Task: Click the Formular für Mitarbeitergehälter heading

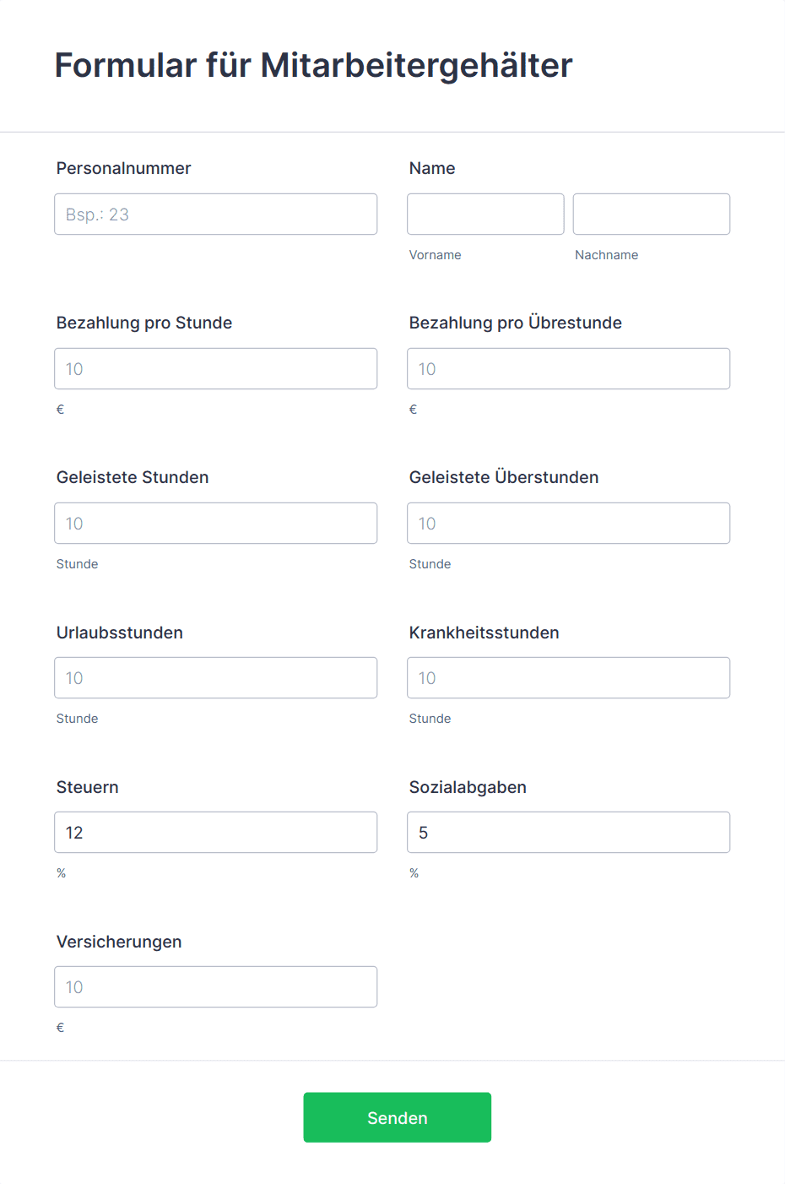Action: [x=313, y=66]
